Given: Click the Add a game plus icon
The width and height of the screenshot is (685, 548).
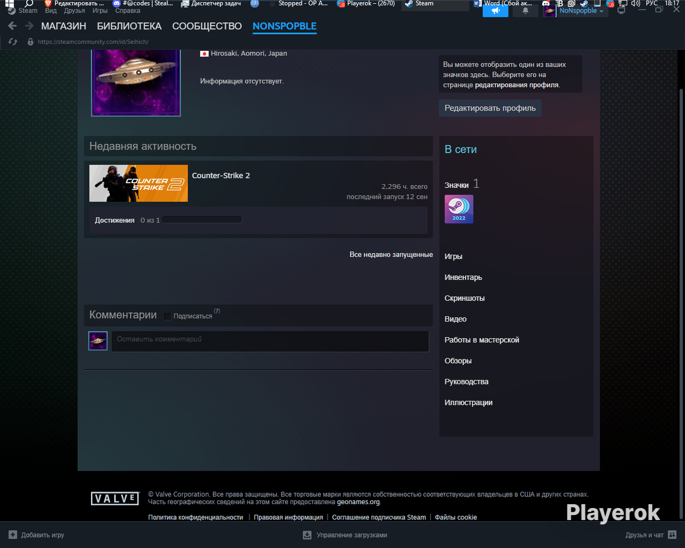Looking at the screenshot, I should pyautogui.click(x=13, y=535).
